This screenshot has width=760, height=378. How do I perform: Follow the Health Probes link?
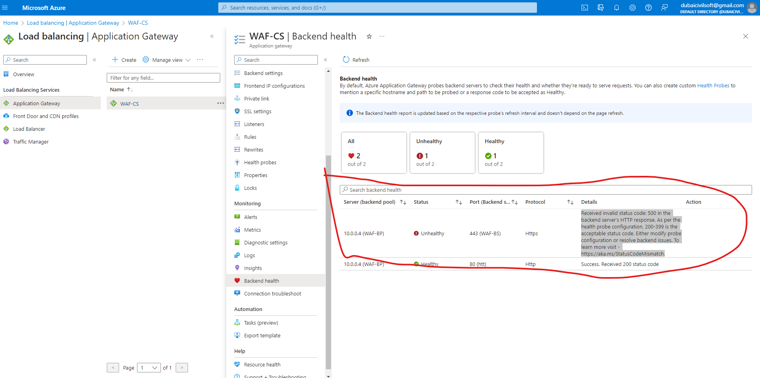713,85
